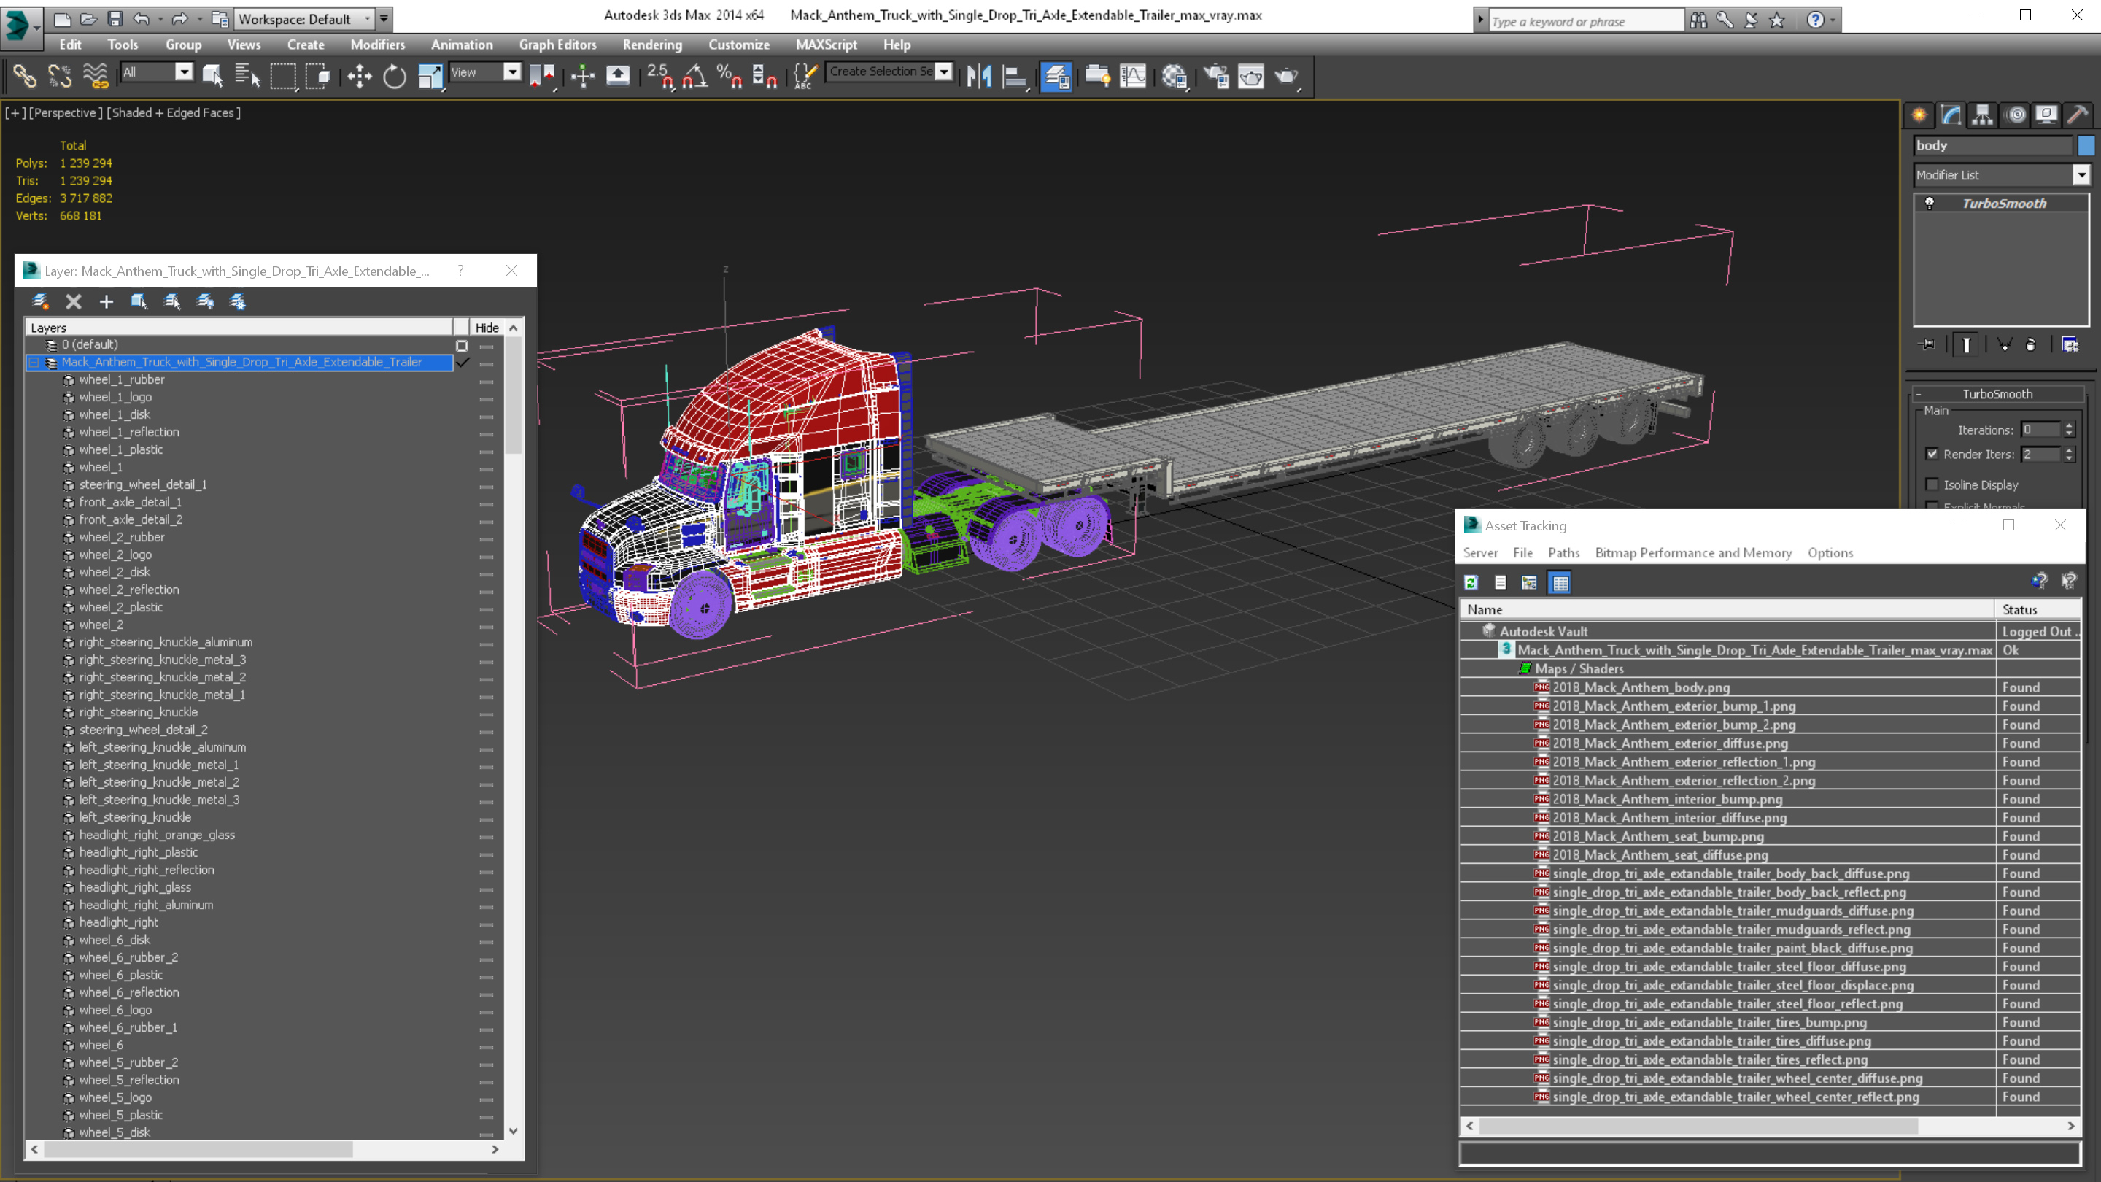Enable the Isoline Display checkbox

[1931, 484]
